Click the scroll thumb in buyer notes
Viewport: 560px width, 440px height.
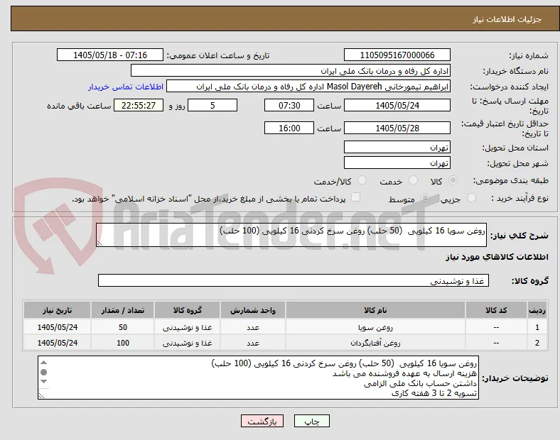(43, 373)
